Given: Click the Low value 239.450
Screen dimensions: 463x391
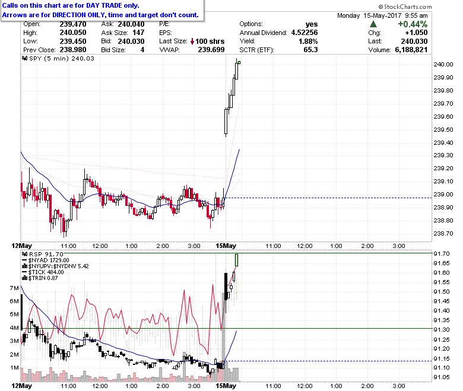Looking at the screenshot, I should pyautogui.click(x=73, y=42).
